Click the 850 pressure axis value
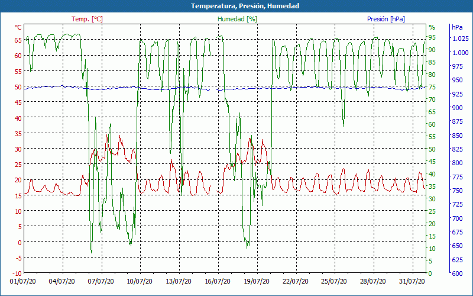 tap(458, 136)
